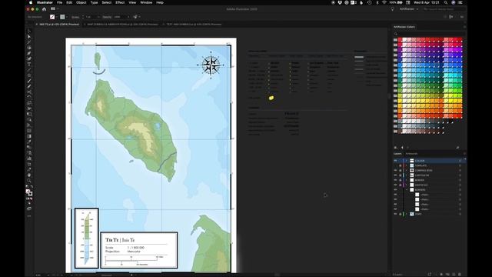Open the Arrange Documents icon

pos(53,8)
